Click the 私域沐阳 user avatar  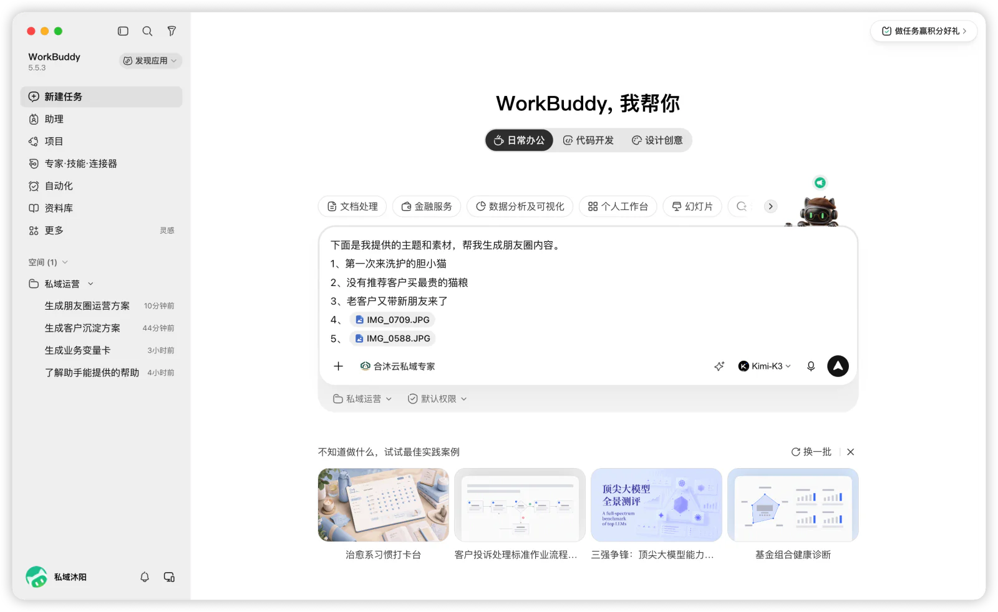pos(36,577)
